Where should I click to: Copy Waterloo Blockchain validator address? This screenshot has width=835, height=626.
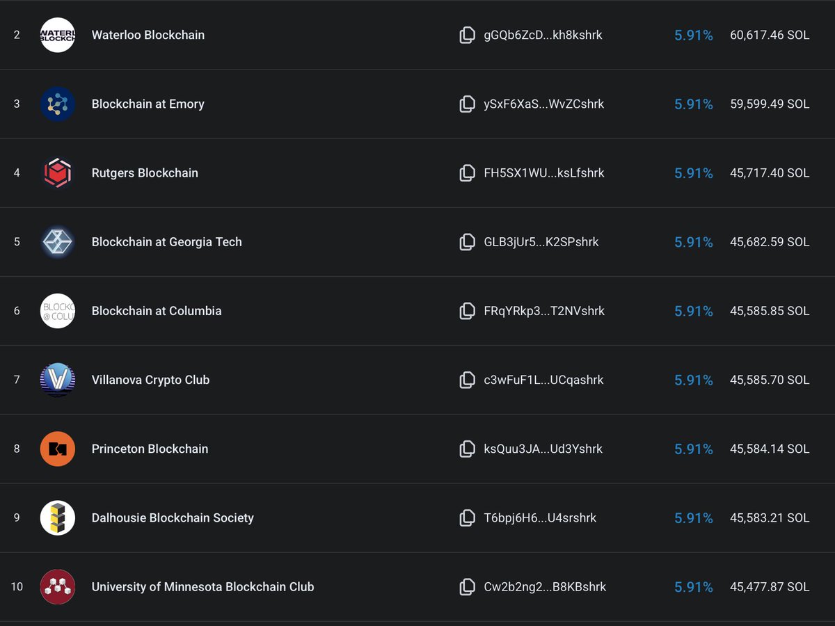(468, 35)
